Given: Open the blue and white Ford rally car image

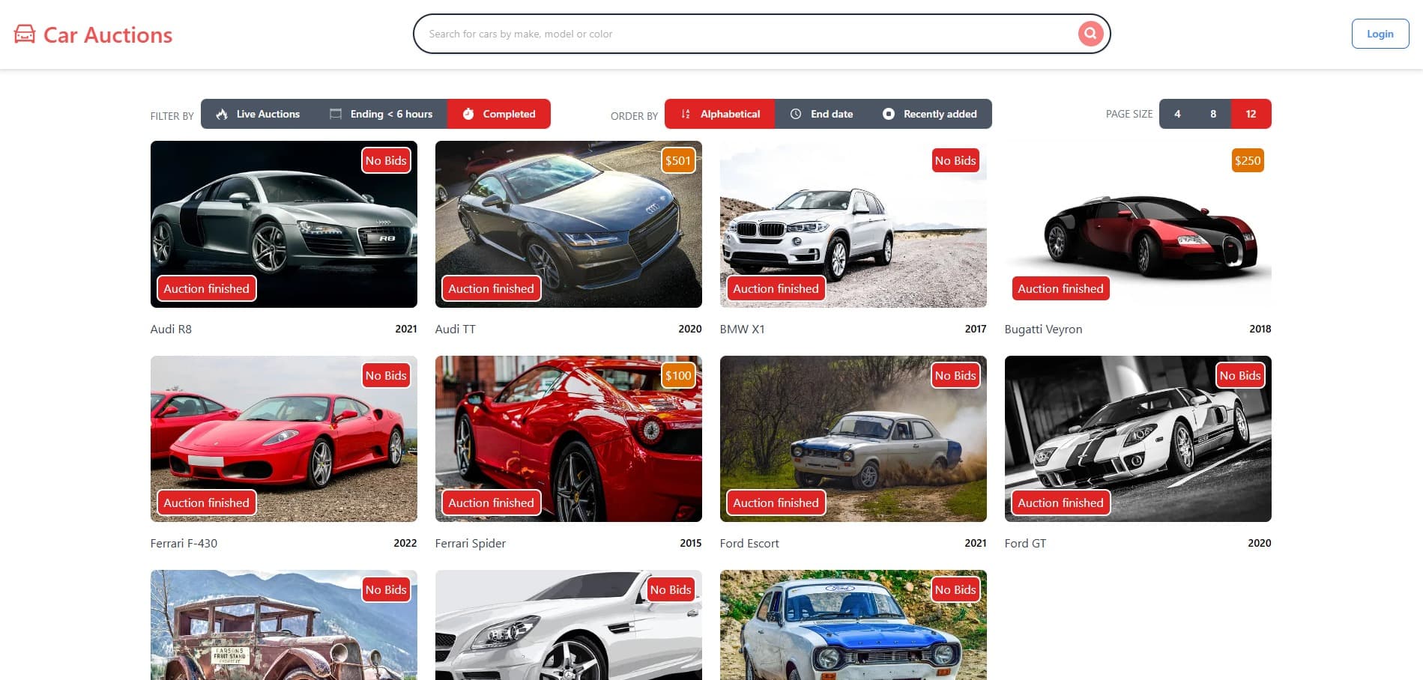Looking at the screenshot, I should pos(854,625).
